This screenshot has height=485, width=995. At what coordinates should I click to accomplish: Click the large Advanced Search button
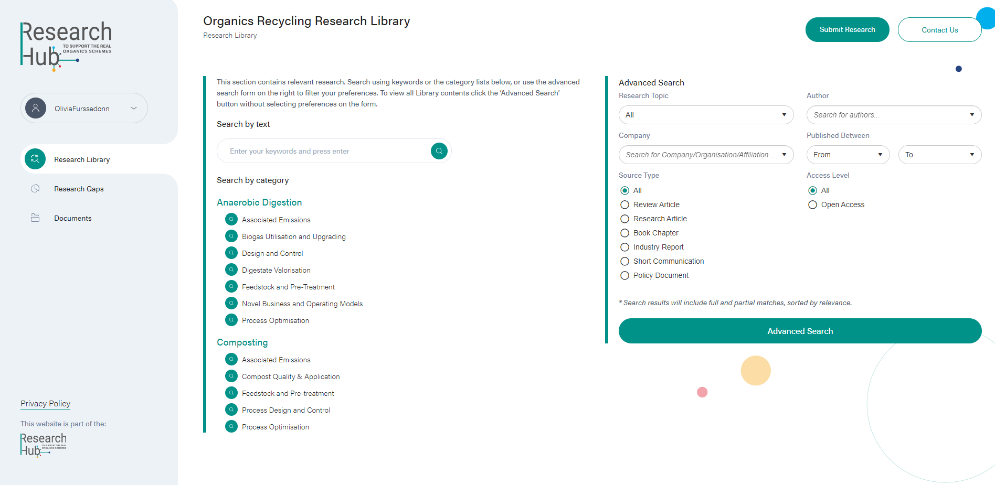(800, 331)
